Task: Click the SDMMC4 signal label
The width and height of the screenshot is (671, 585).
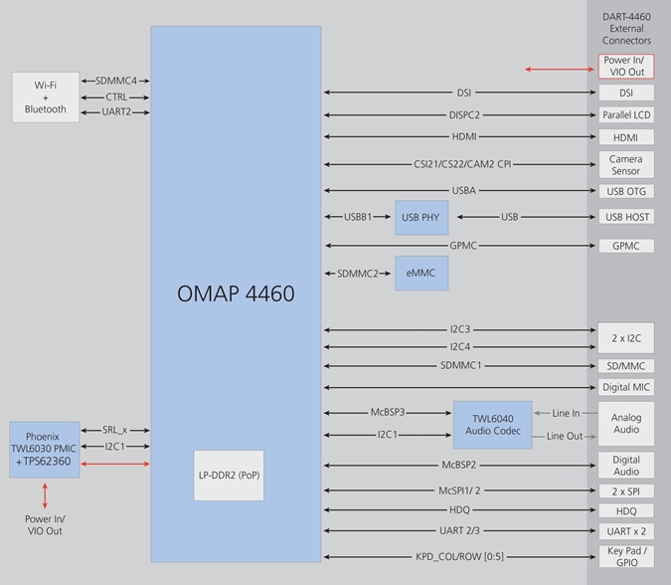Action: tap(116, 81)
